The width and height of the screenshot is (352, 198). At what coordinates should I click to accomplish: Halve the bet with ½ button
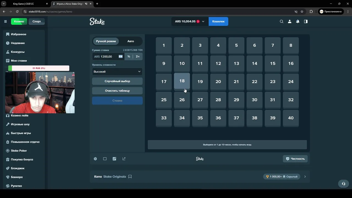[129, 56]
